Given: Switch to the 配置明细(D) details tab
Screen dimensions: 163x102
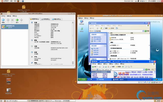Looking at the screenshot, I should pyautogui.click(x=35, y=19).
